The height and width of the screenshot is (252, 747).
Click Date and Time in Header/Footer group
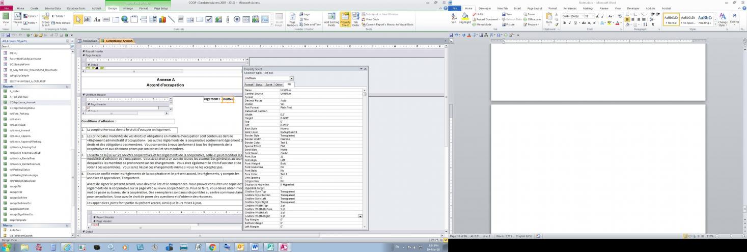(310, 24)
